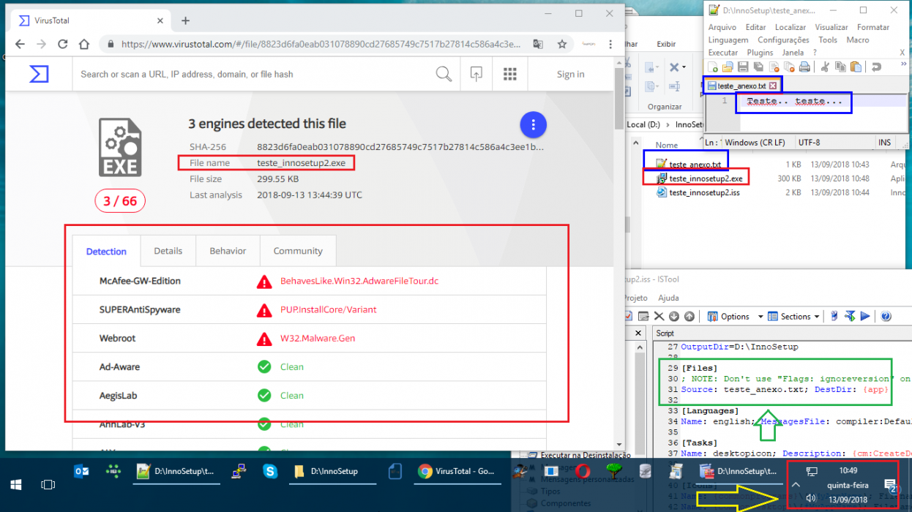Click the upload file icon on VirusTotal
This screenshot has width=912, height=512.
[476, 74]
